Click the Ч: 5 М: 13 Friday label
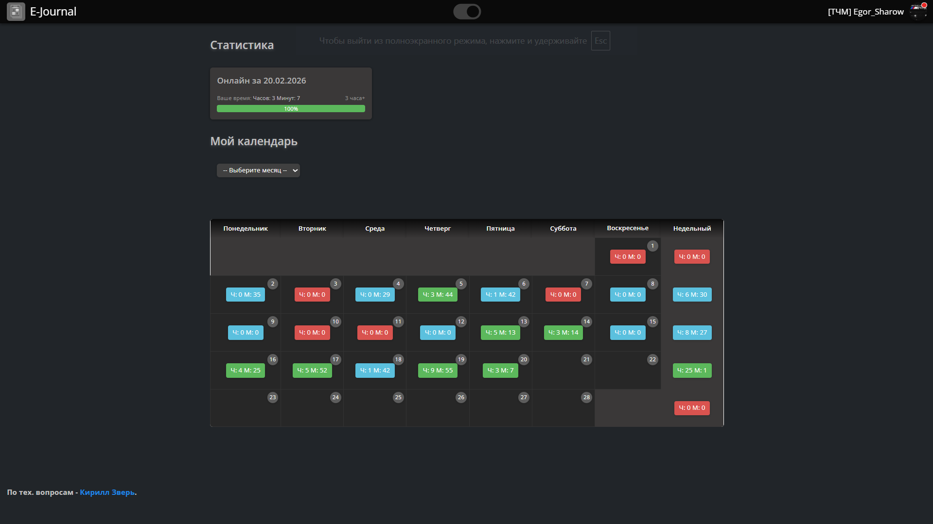 coord(500,333)
